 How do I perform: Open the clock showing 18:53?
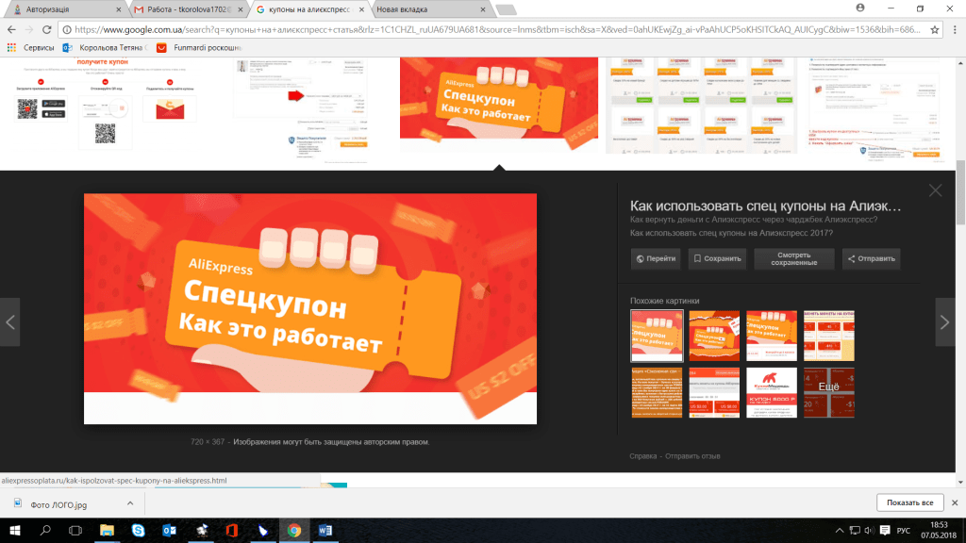(x=939, y=531)
